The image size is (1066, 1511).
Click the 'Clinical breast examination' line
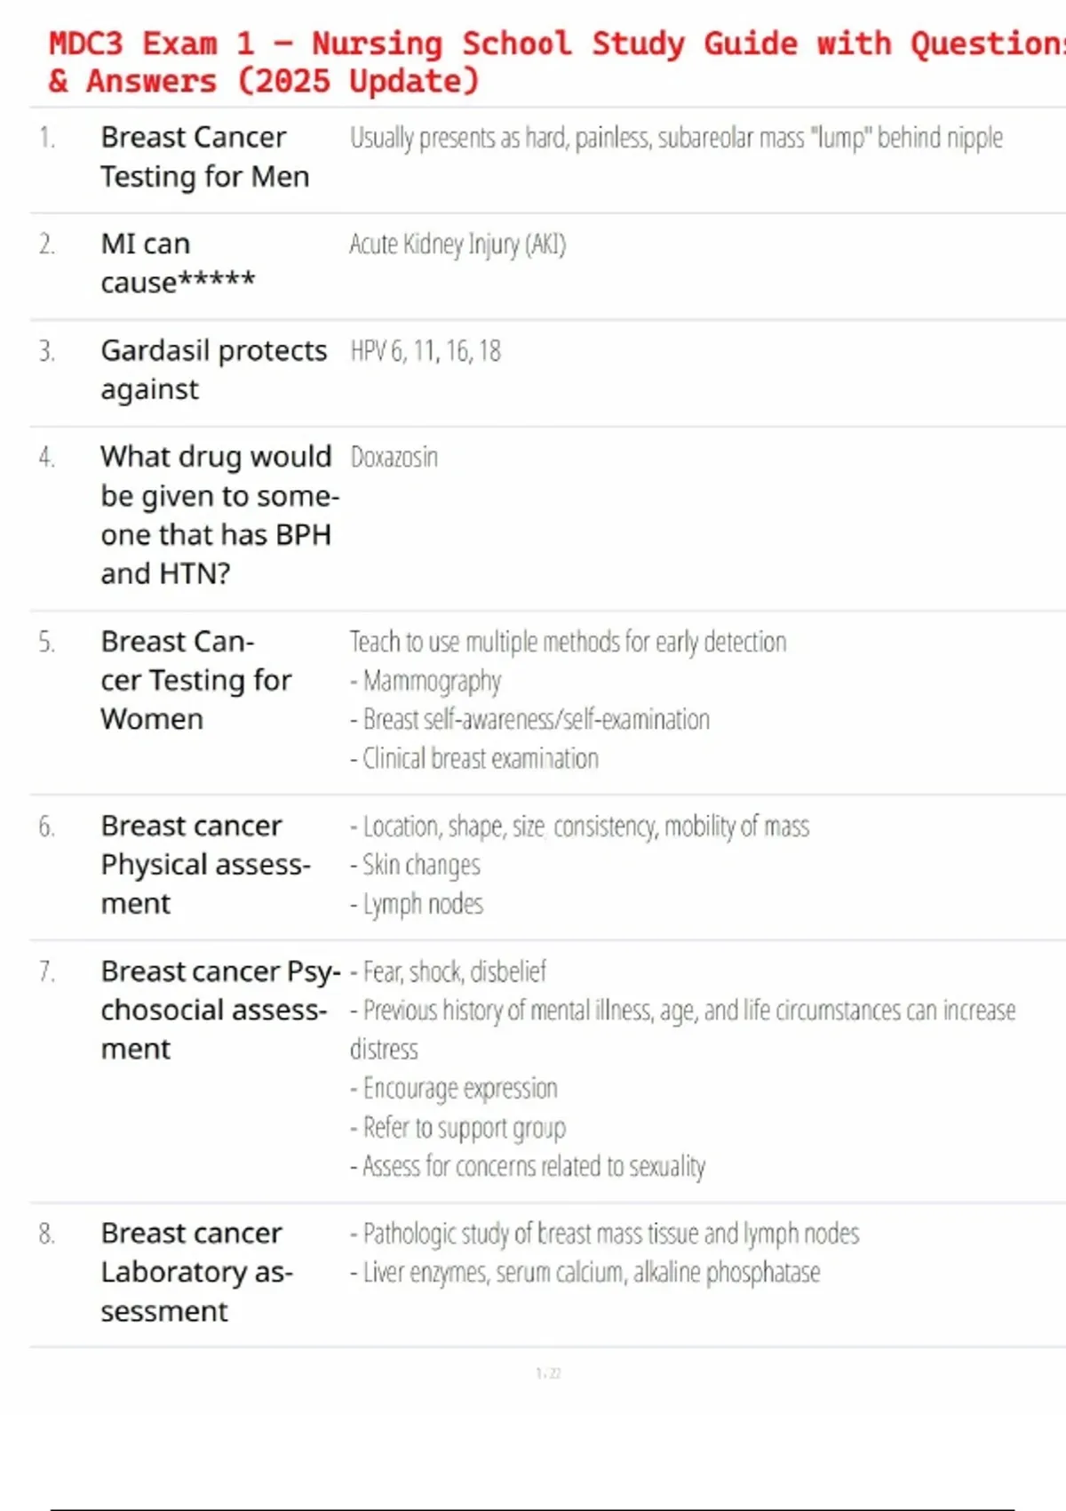(x=475, y=758)
